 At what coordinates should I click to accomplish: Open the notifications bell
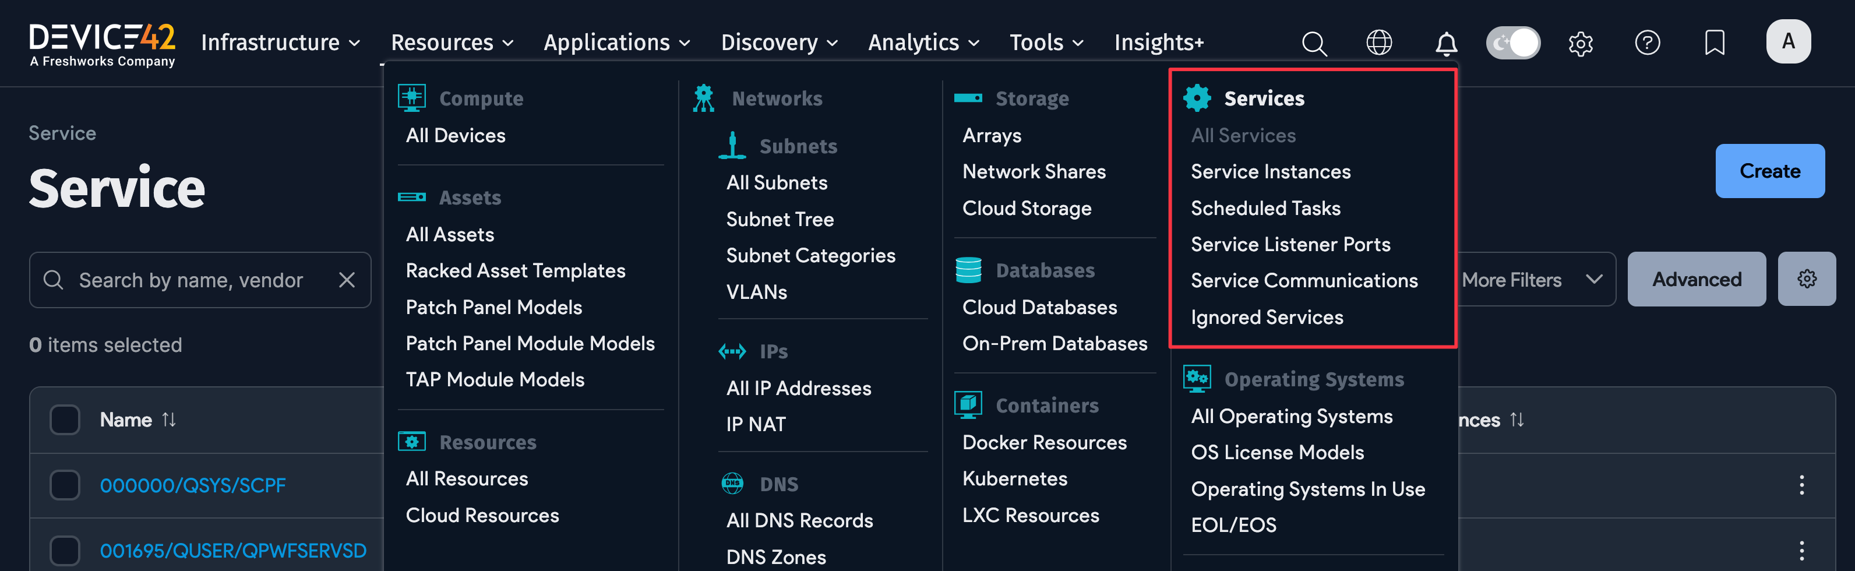tap(1446, 44)
